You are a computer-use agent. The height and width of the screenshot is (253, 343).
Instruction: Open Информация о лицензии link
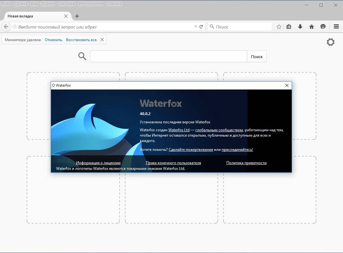98,163
